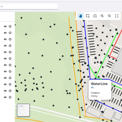Image resolution: width=122 pixels, height=122 pixels.
Task: Zoom in on the map
Action: coord(102,16)
